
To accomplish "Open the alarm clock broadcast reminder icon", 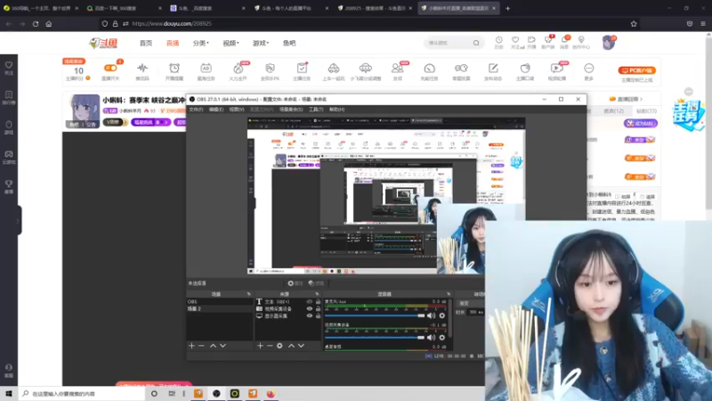I will (x=174, y=69).
